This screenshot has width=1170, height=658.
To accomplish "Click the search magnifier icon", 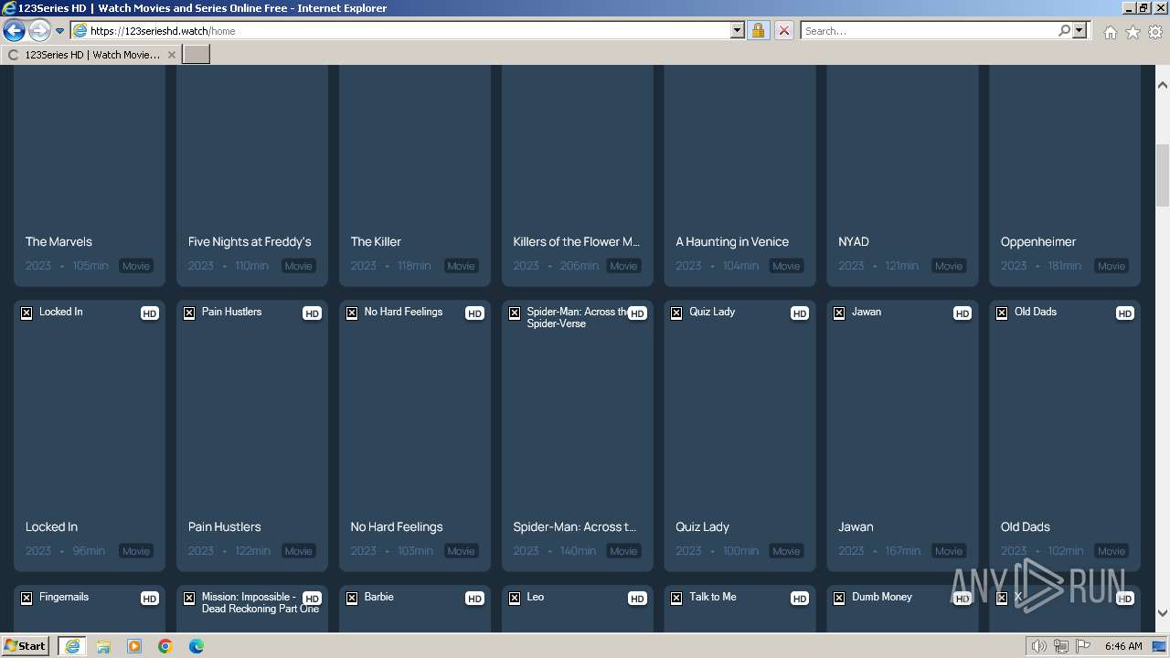I will [1064, 31].
